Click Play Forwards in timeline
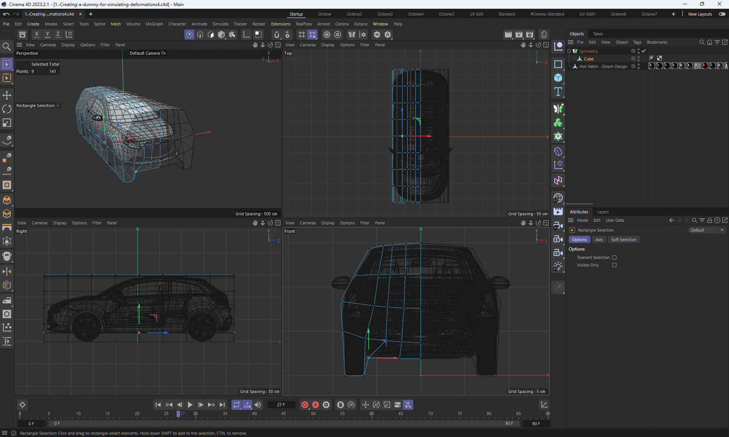Image resolution: width=729 pixels, height=437 pixels. [x=190, y=405]
